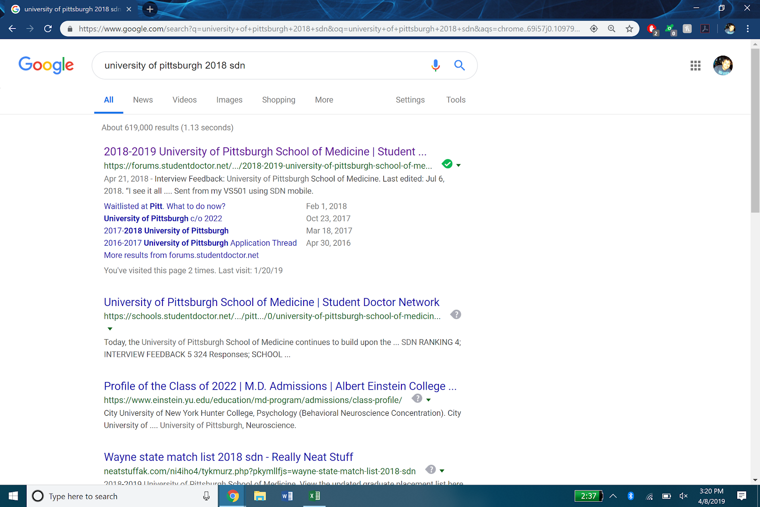The image size is (760, 507).
Task: Open '2017-2018 University of Pittsburgh' sublink
Action: coord(166,231)
